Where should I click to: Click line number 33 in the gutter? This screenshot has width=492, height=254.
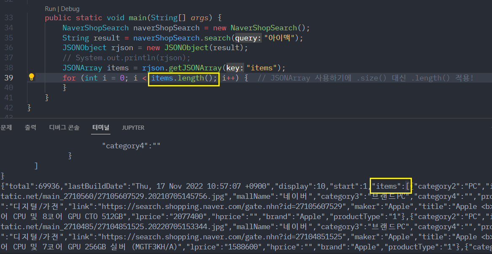9,18
